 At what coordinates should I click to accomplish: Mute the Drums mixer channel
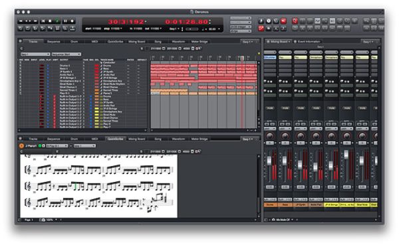pyautogui.click(x=270, y=108)
